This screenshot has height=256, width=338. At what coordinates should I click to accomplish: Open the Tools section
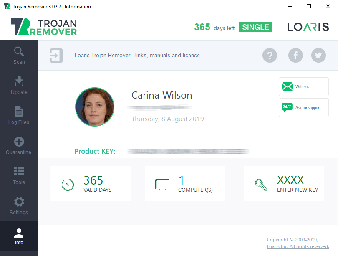tap(19, 176)
